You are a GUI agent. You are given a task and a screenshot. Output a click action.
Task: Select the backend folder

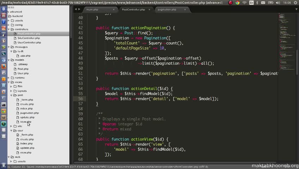pos(17,16)
